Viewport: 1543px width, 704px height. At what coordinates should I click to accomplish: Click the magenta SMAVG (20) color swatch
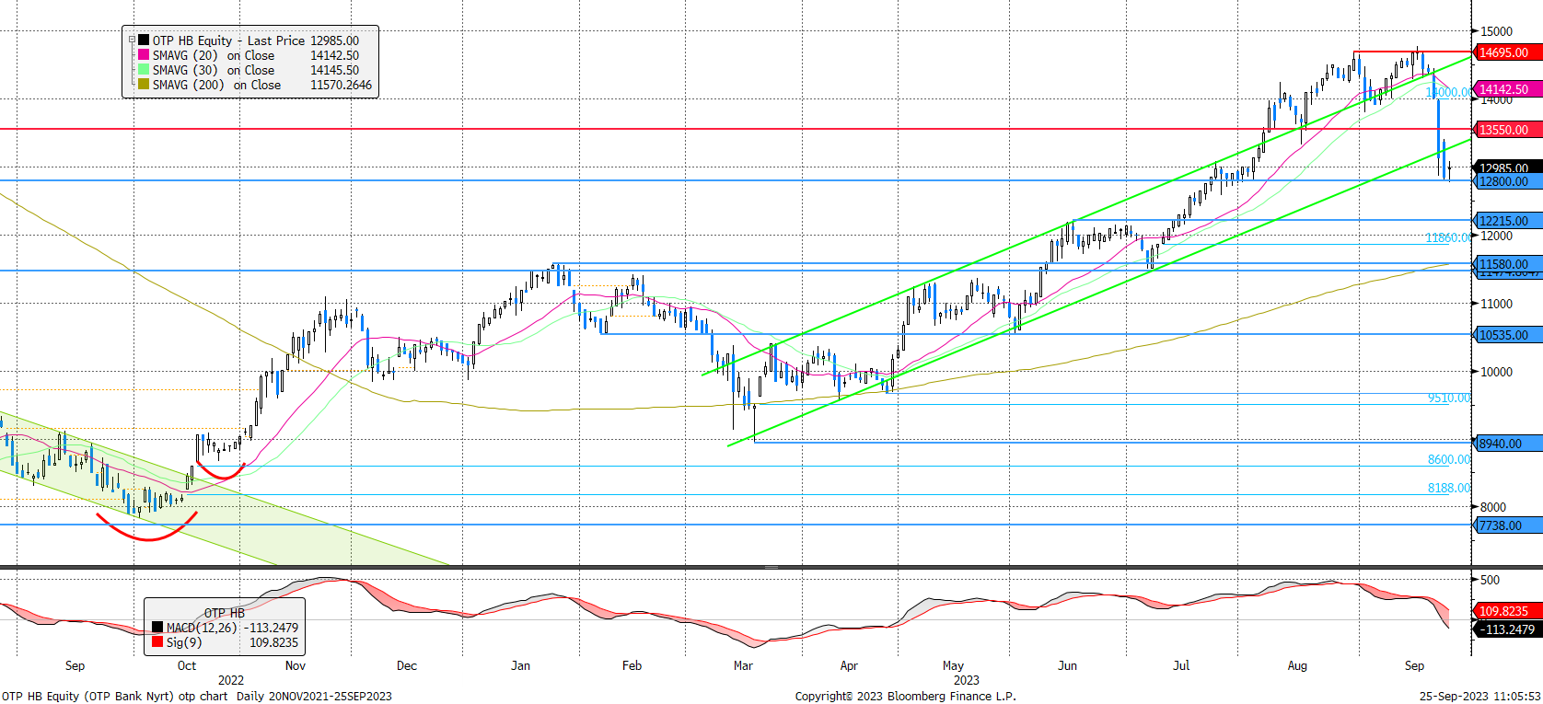[x=144, y=55]
